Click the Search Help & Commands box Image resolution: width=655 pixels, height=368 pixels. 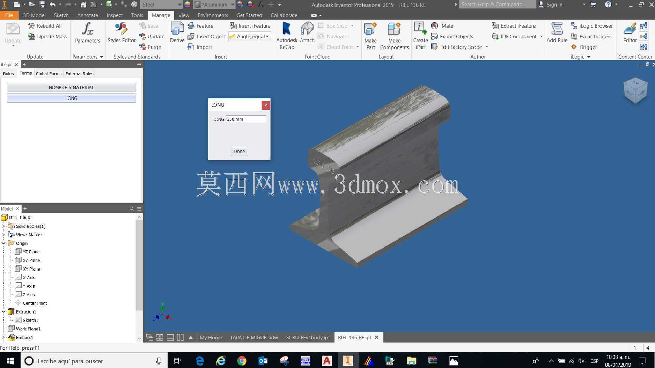coord(497,5)
